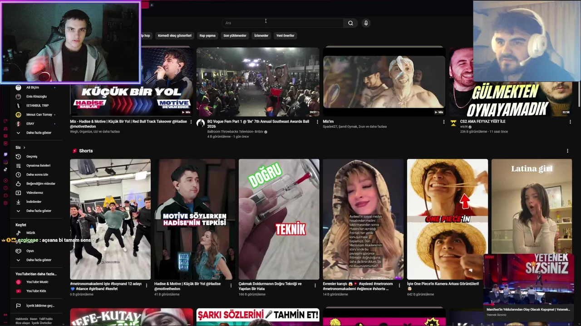
Task: Select Yeni öneriler filter chip
Action: (286, 35)
